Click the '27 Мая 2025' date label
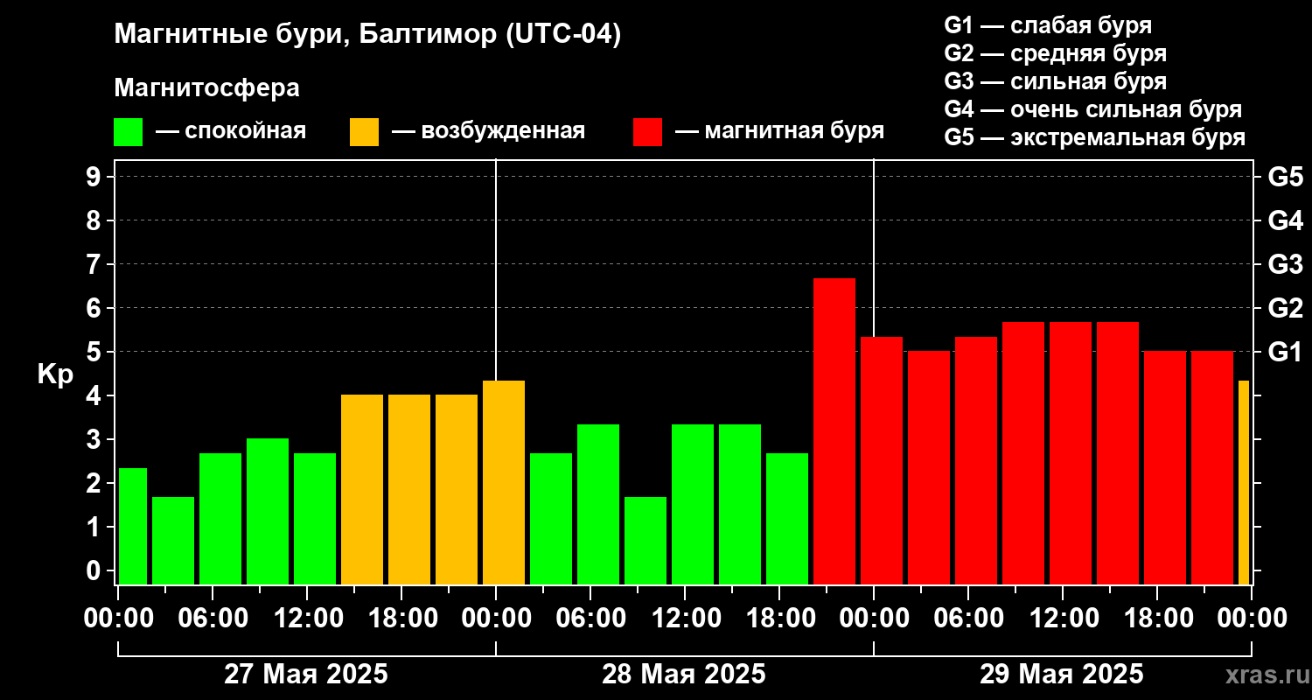This screenshot has width=1312, height=700. (x=306, y=674)
